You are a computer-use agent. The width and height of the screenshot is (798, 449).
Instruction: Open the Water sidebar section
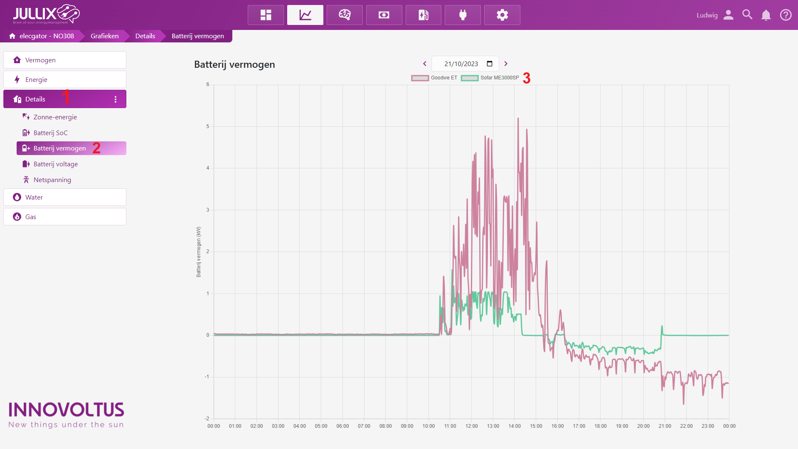coord(34,197)
